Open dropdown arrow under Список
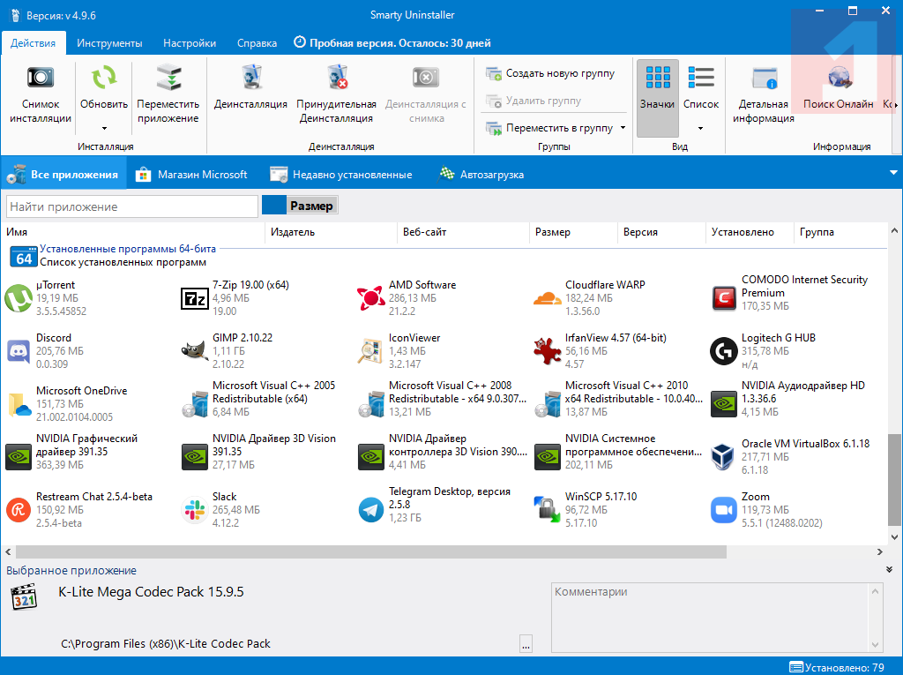903x675 pixels. click(x=701, y=128)
